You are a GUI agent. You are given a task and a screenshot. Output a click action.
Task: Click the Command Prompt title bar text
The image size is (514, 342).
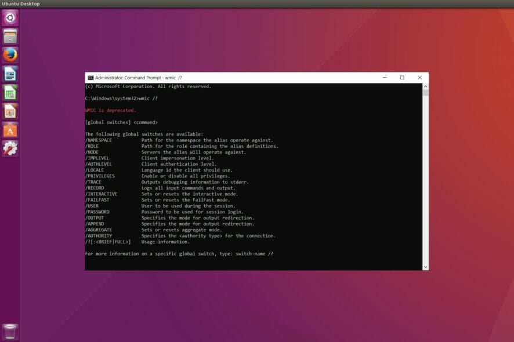pos(139,77)
